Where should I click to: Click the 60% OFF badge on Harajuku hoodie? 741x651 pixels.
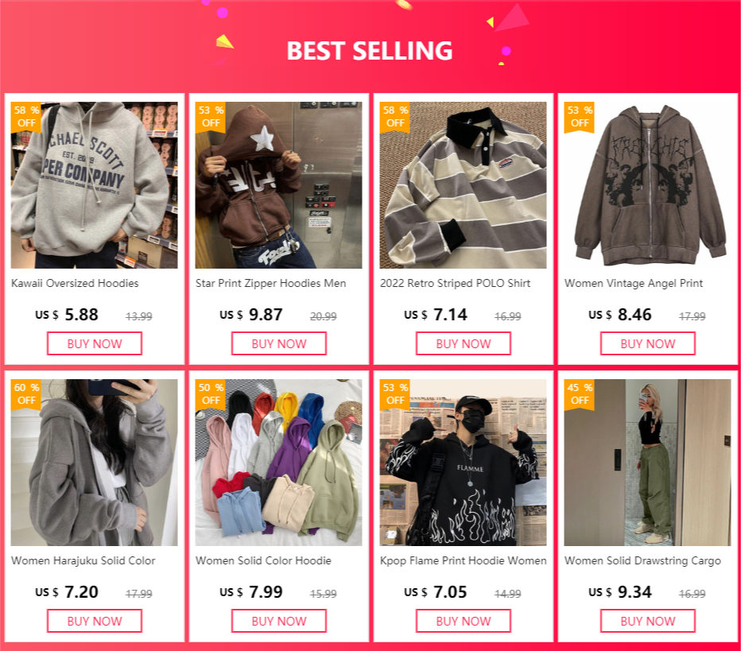point(26,395)
